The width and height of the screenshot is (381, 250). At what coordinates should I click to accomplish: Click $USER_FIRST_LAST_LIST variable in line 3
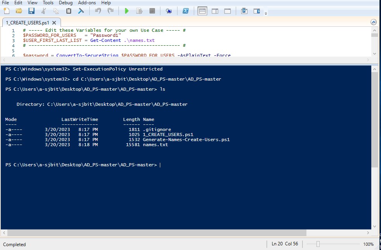(52, 40)
